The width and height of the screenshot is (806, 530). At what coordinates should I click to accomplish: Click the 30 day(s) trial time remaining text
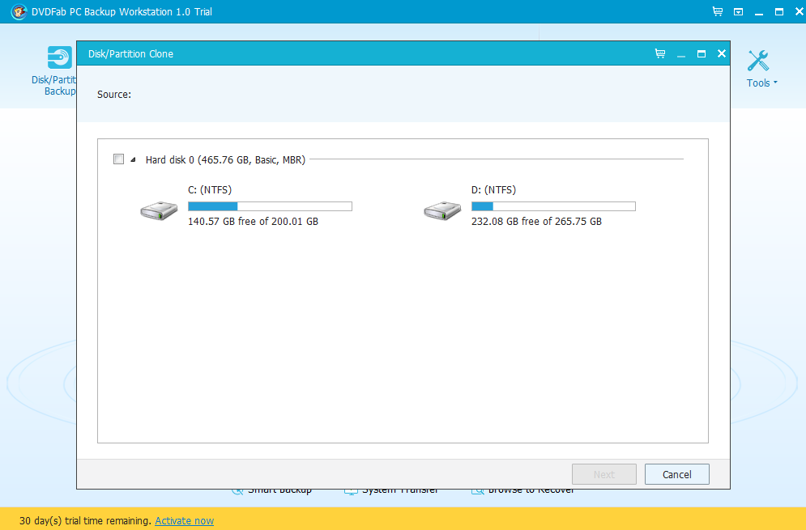(x=85, y=521)
